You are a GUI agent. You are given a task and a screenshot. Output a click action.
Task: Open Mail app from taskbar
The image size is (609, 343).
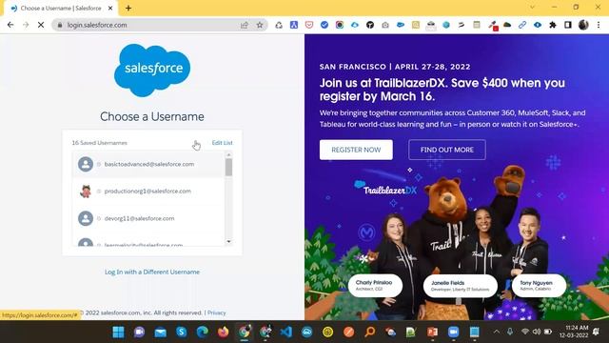point(161,333)
